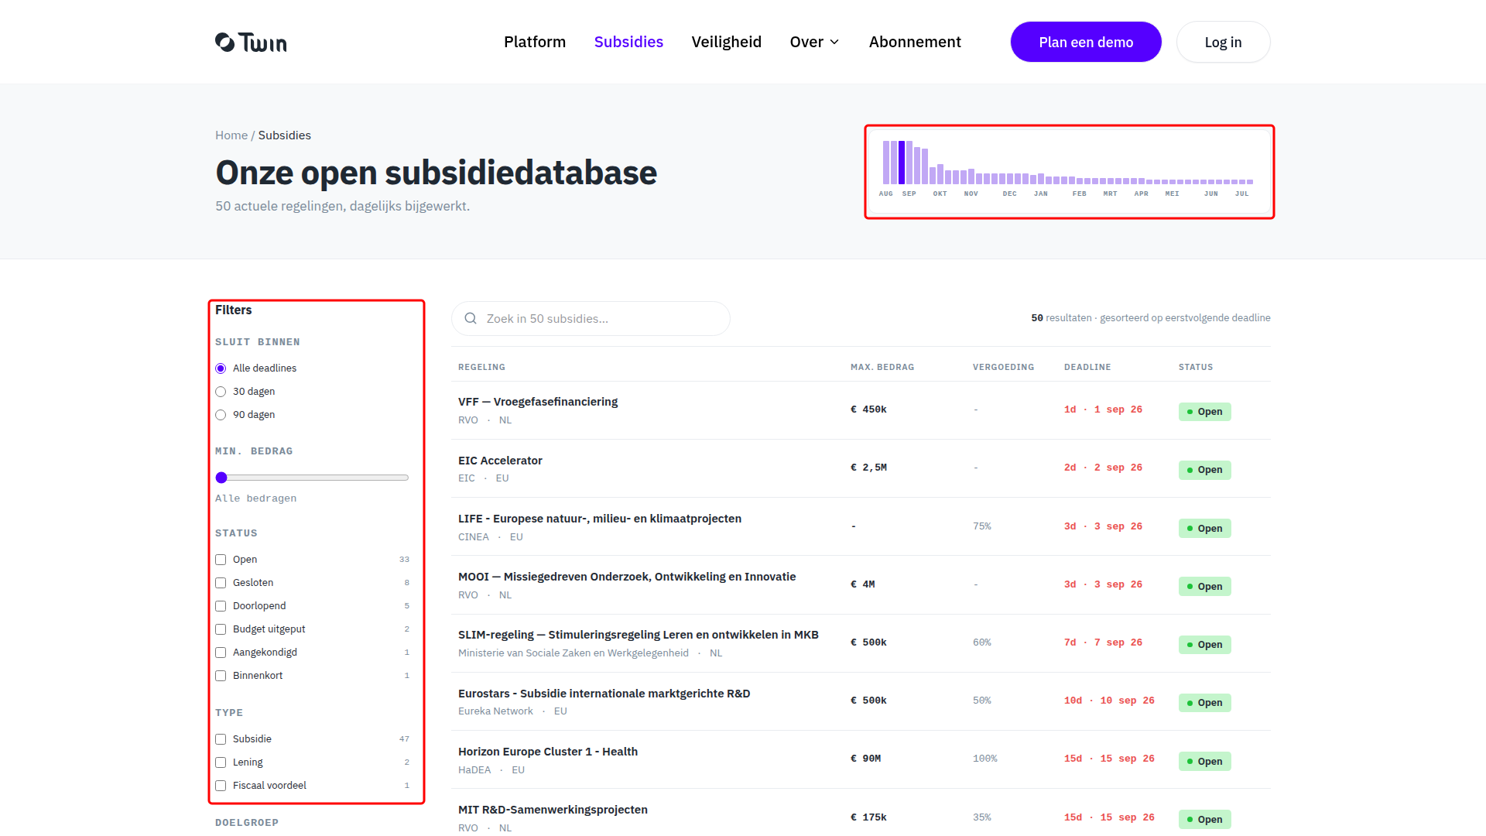Screen dimensions: 1486x836
Task: Click the Log in button
Action: pos(1223,42)
